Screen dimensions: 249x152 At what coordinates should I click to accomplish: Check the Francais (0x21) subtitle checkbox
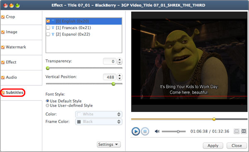48,28
